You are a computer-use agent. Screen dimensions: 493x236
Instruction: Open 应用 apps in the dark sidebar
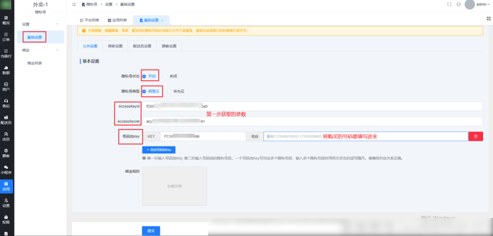[x=6, y=186]
